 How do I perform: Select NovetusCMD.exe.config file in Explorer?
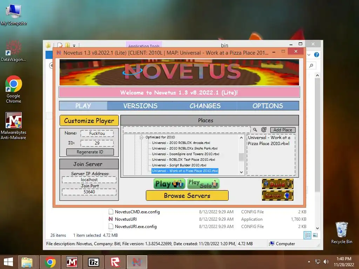point(137,212)
